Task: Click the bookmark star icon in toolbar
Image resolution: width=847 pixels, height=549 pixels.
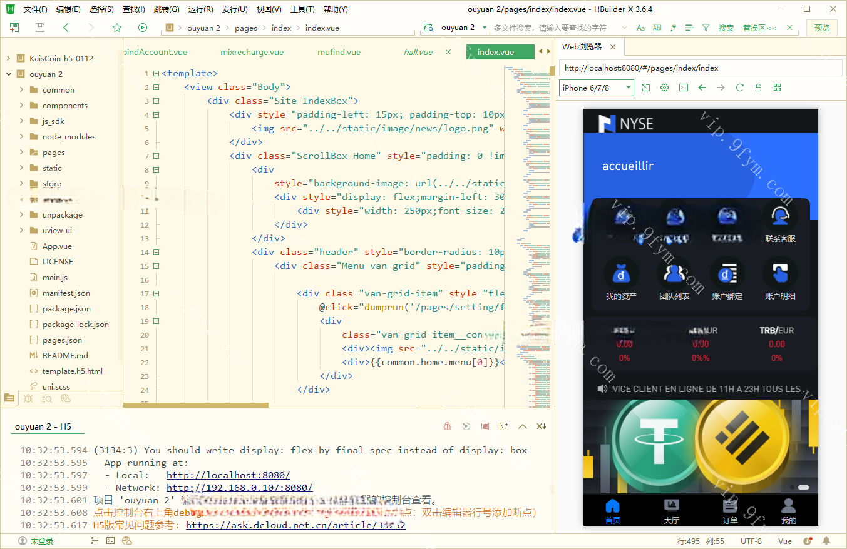Action: coord(117,28)
